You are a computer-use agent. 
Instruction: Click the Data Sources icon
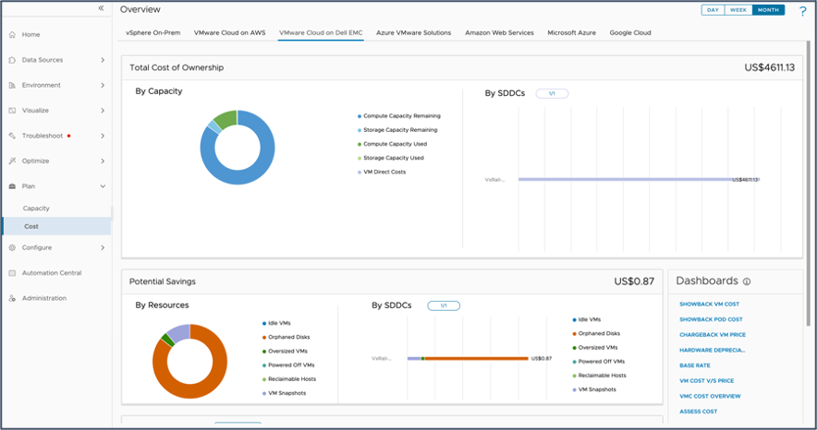12,60
